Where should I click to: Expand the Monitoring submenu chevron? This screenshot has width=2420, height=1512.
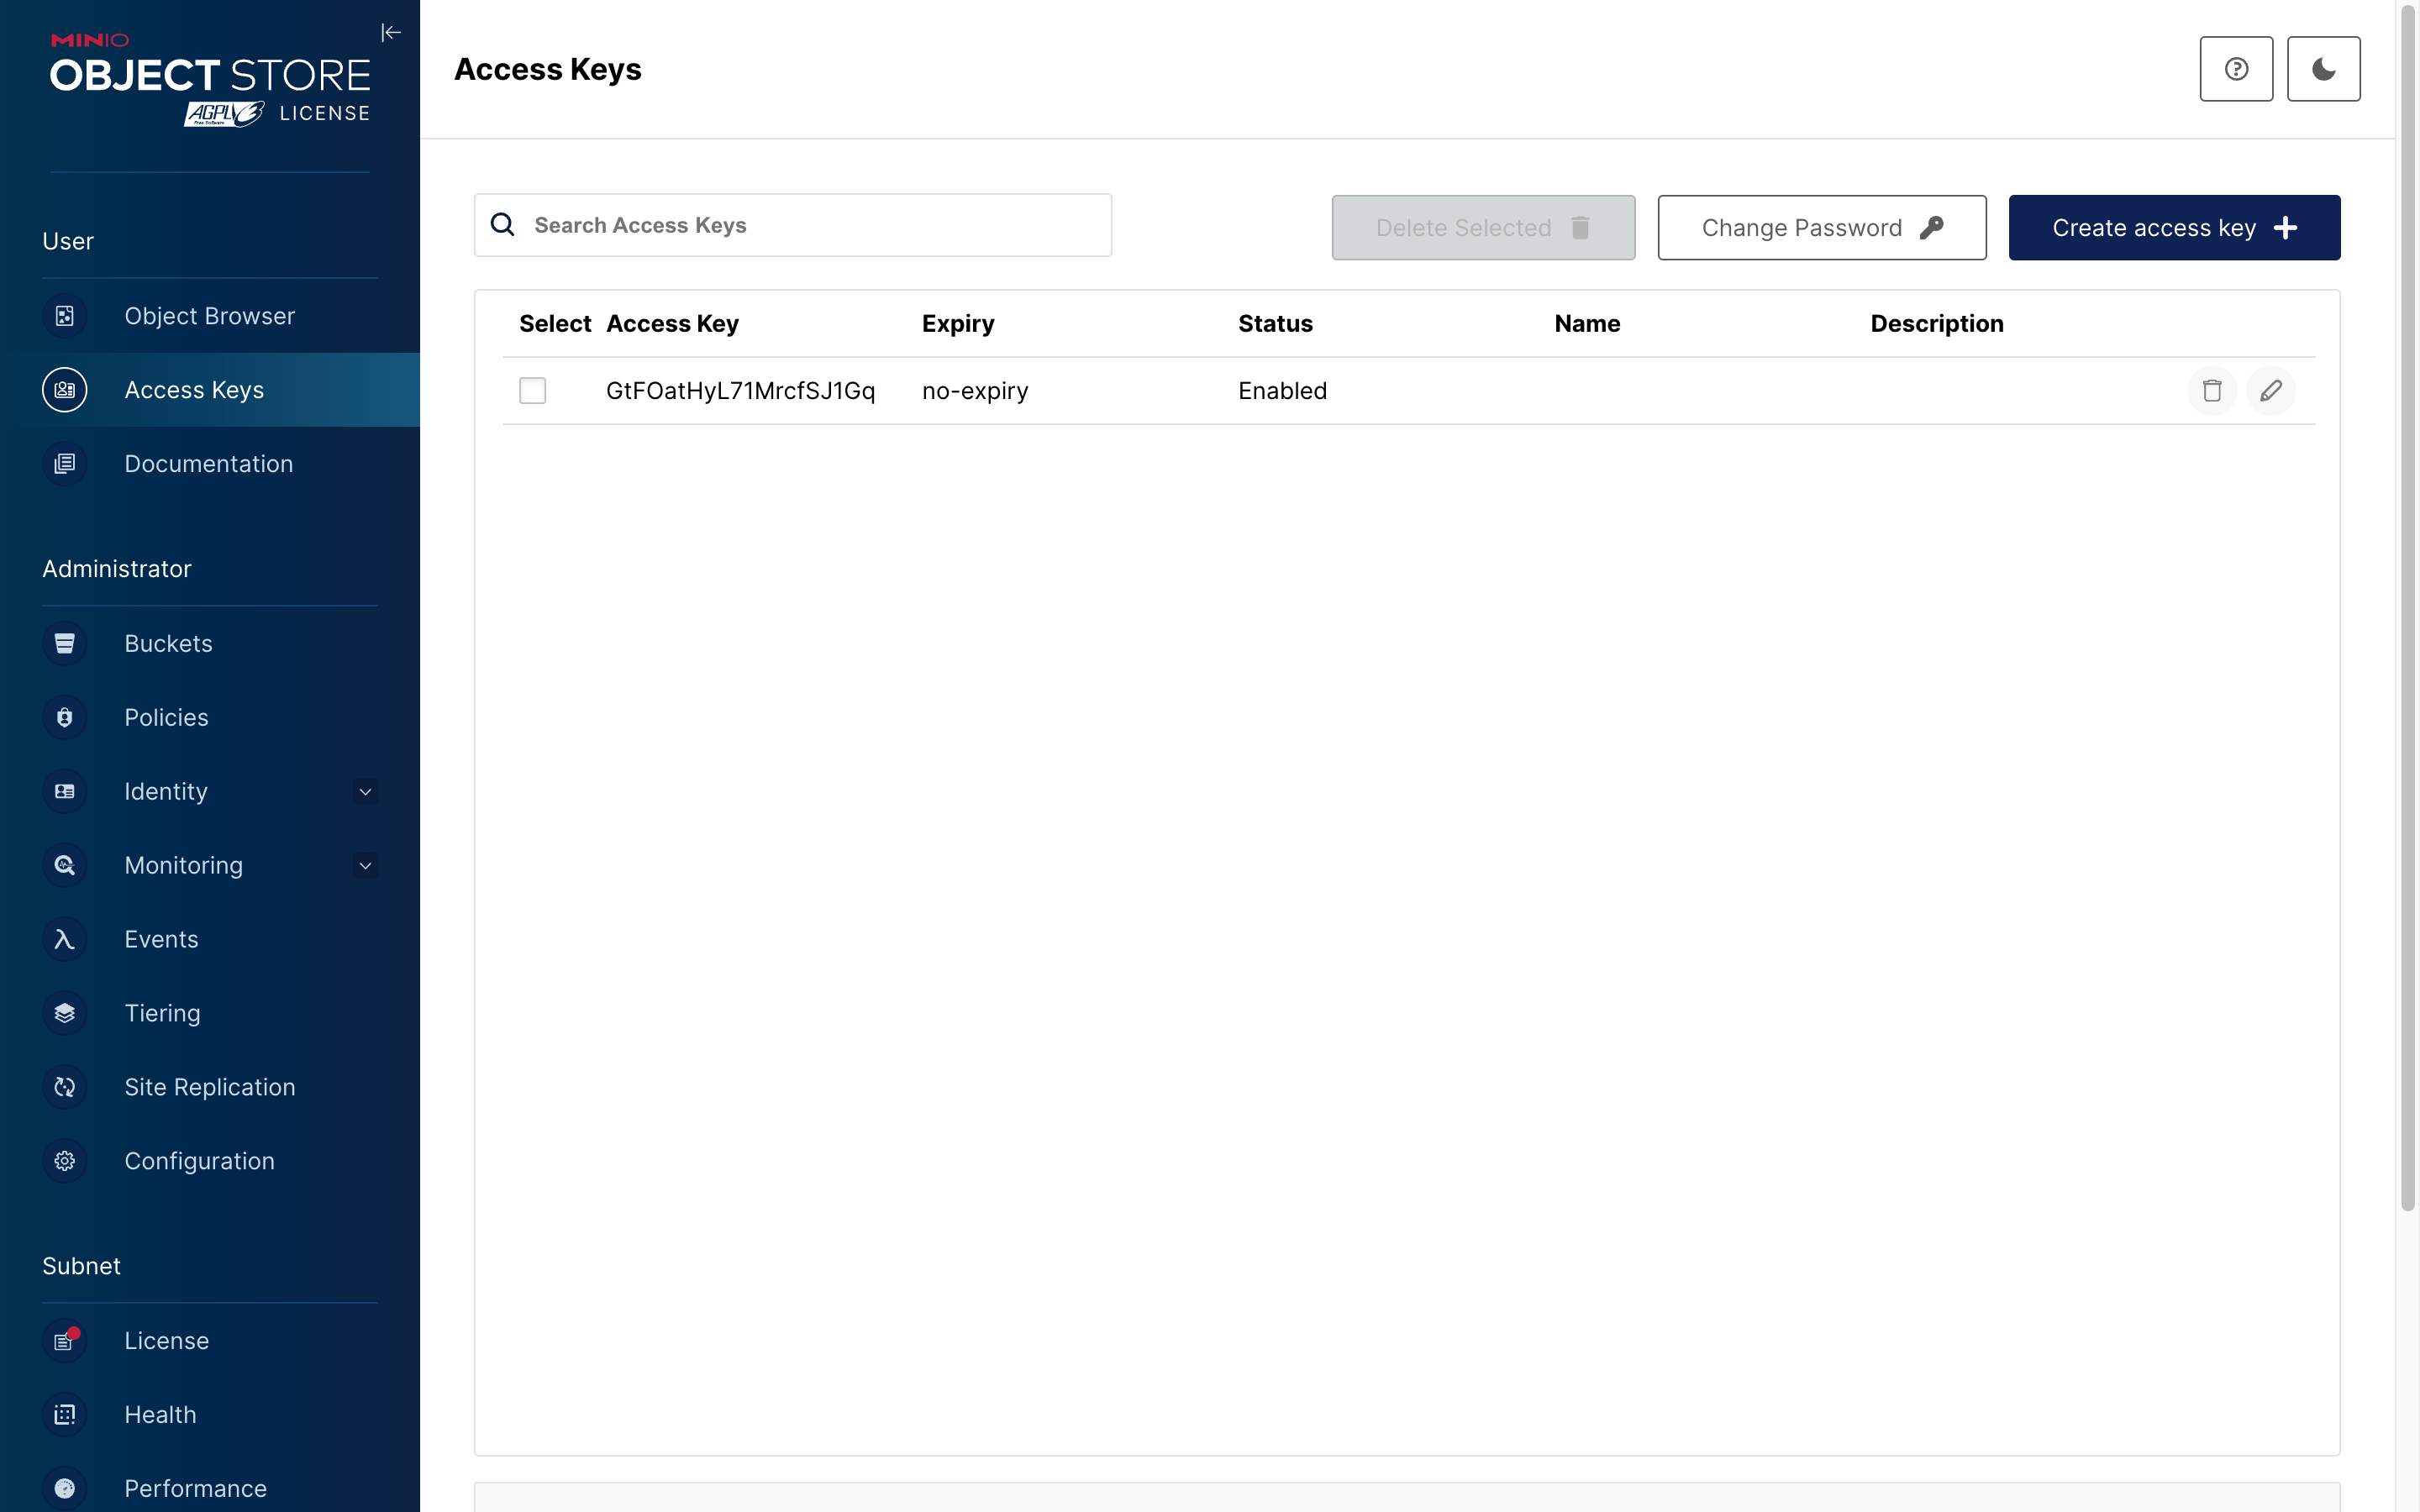tap(365, 866)
